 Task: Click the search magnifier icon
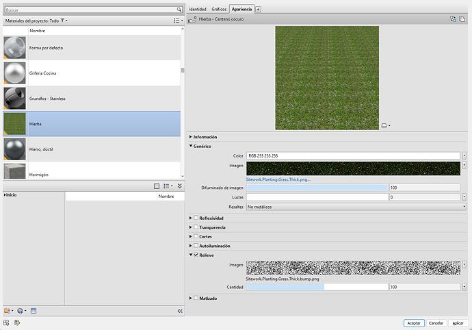coord(179,10)
